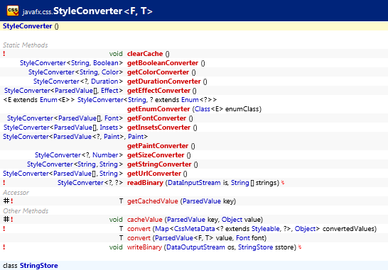
Task: Open Object type in cacheValue parameters
Action: click(232, 220)
